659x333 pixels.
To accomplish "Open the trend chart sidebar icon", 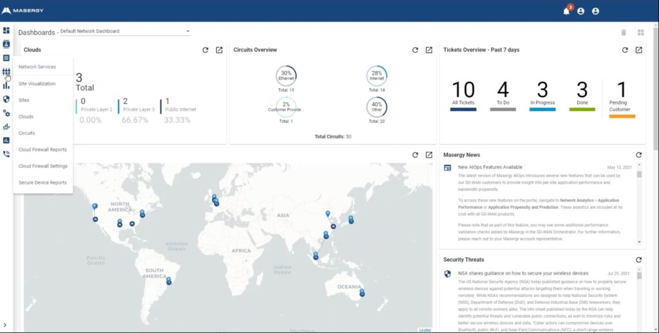I will [6, 127].
